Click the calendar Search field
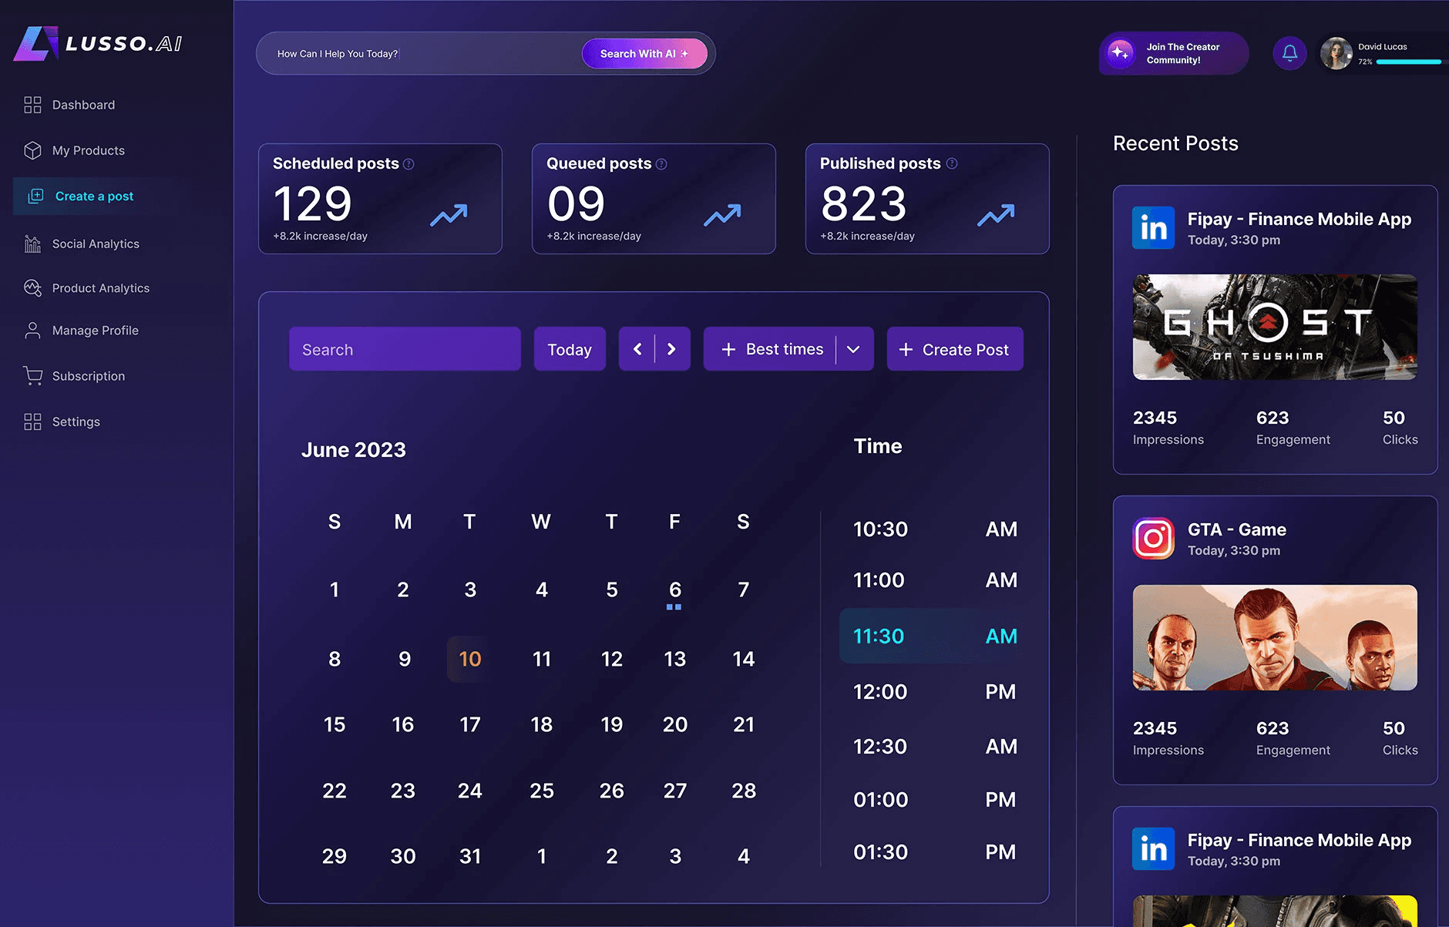The height and width of the screenshot is (927, 1449). tap(405, 349)
